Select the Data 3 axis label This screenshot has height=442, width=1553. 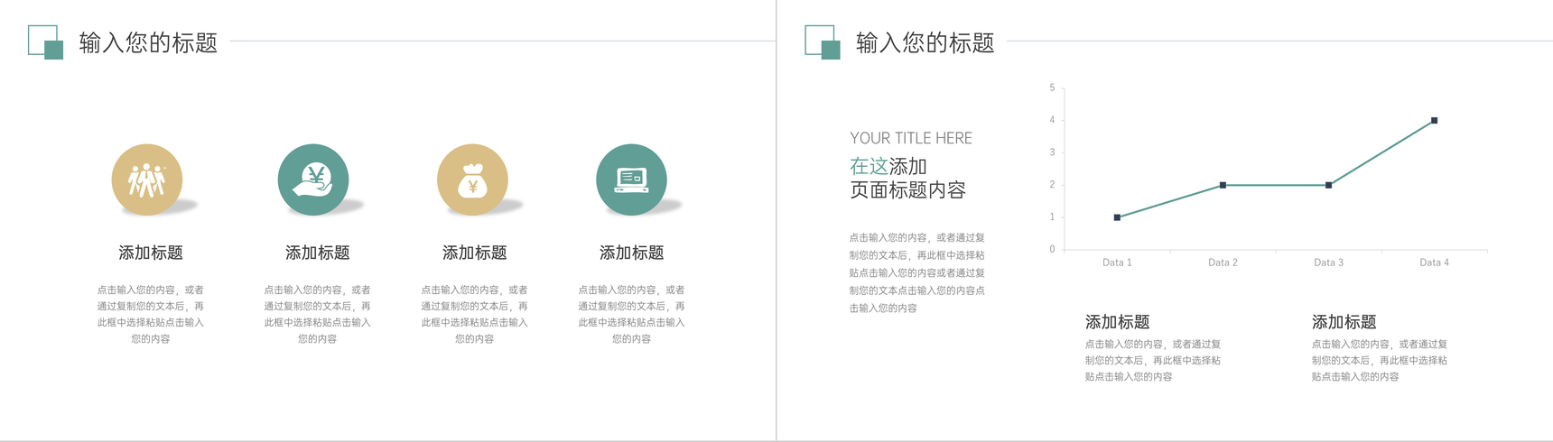tap(1328, 262)
